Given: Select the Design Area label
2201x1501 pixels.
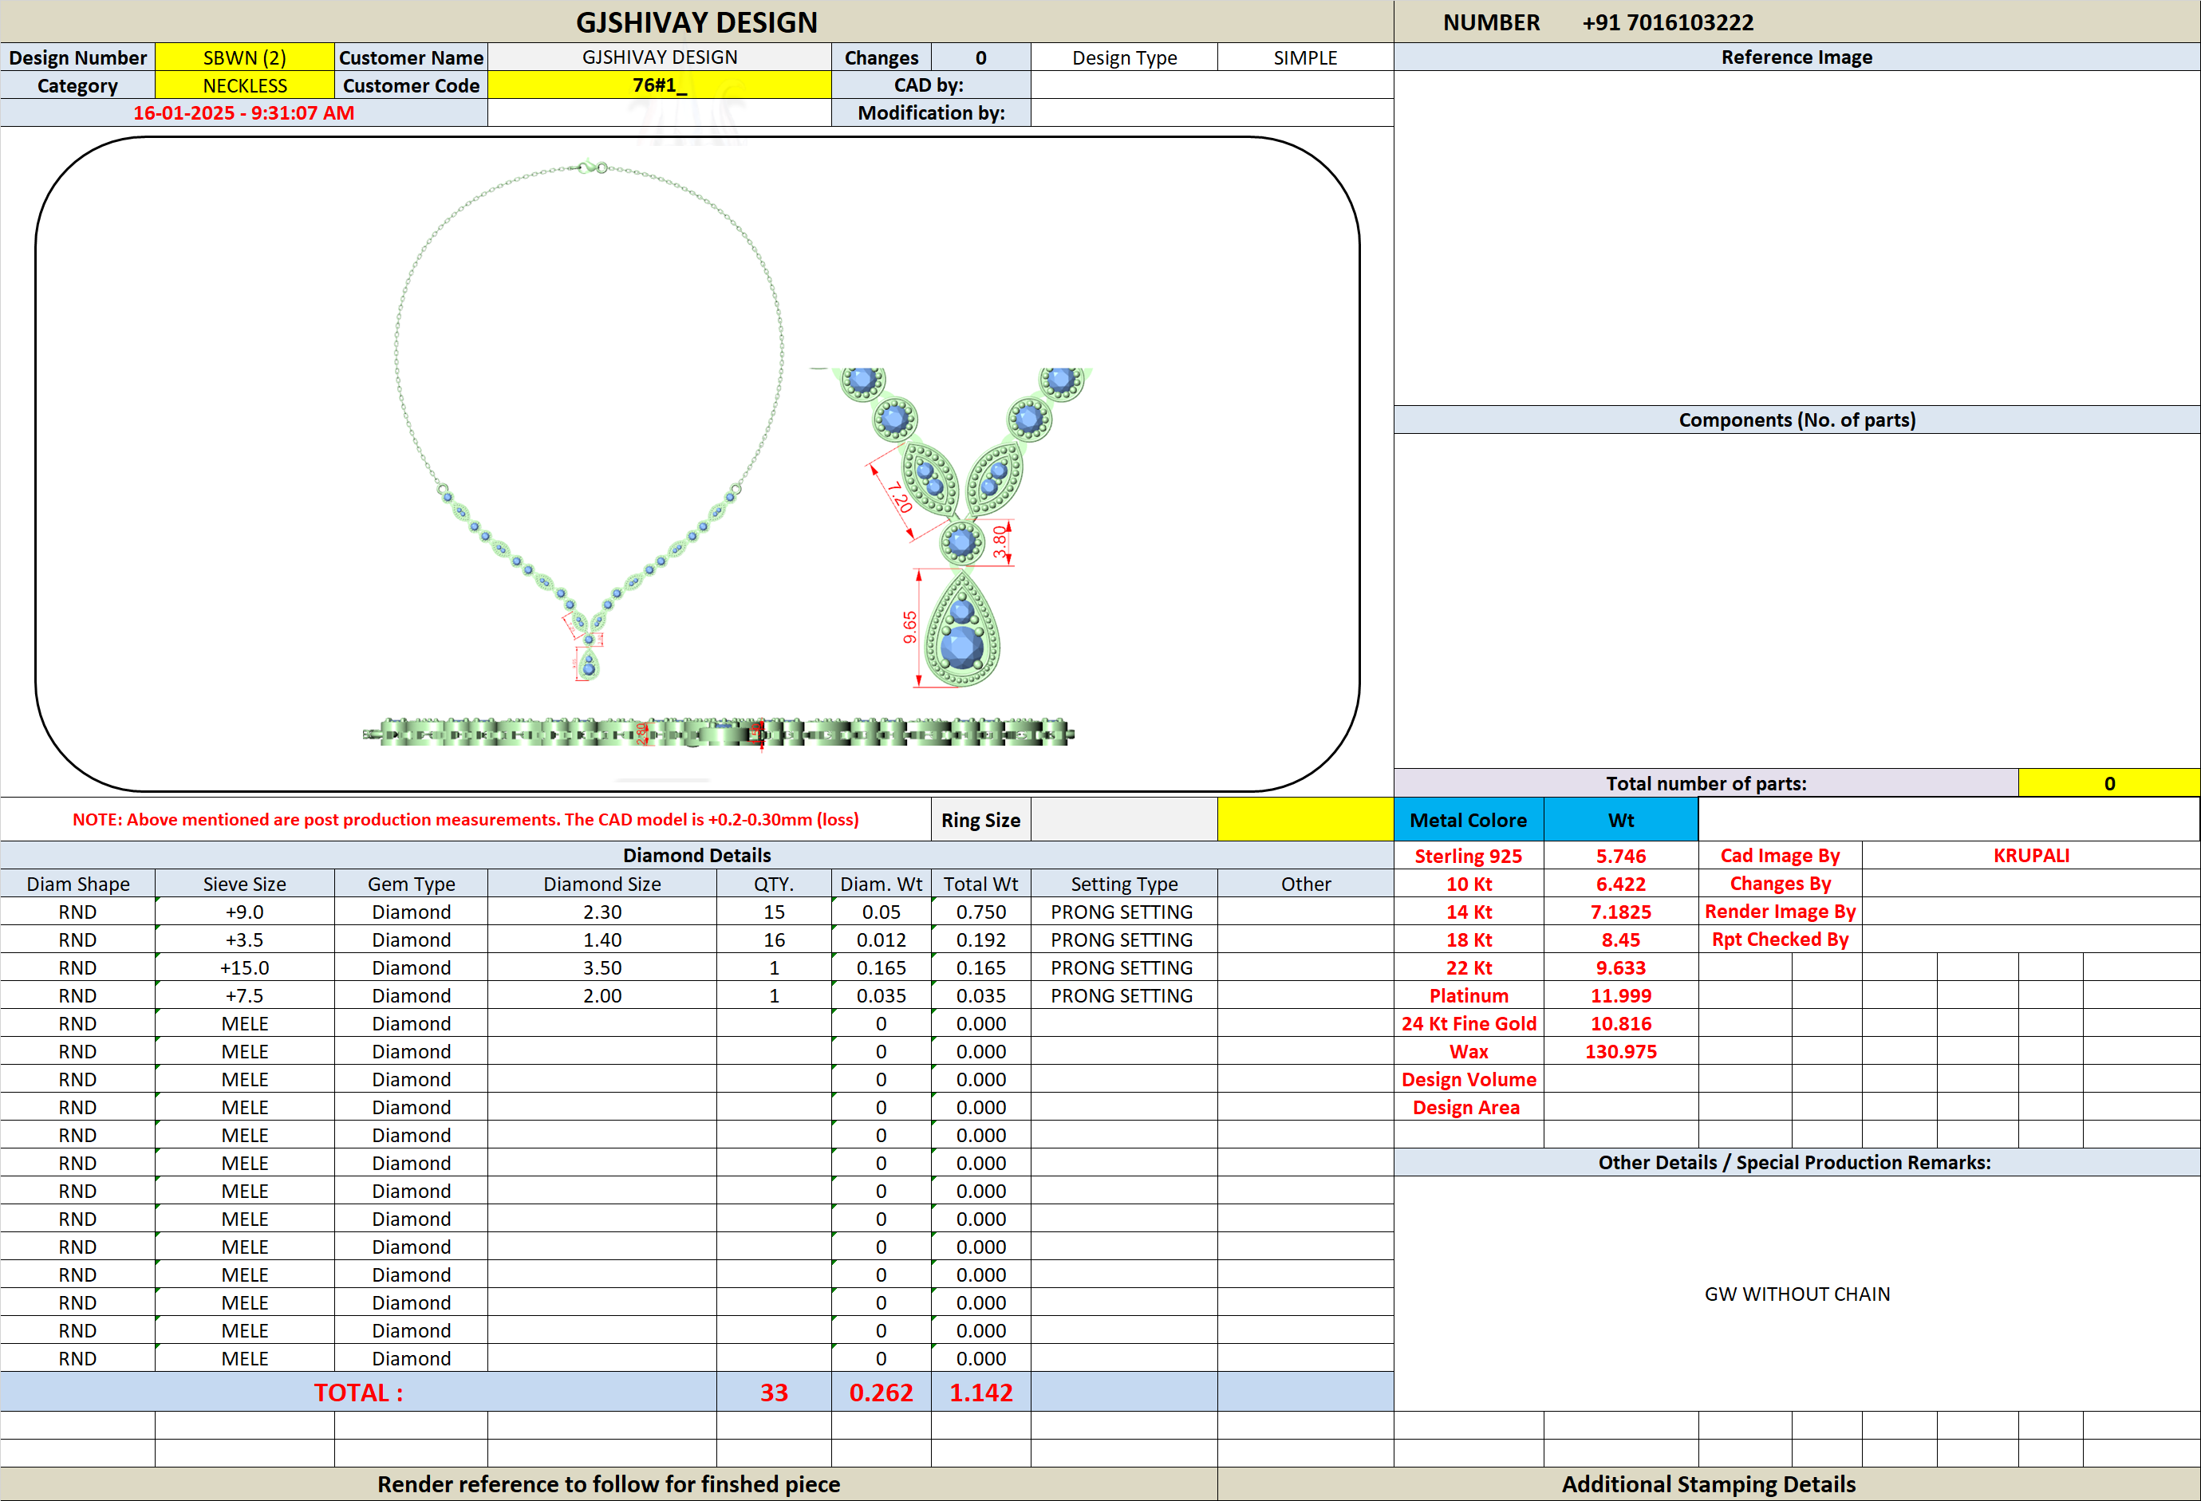Looking at the screenshot, I should (1466, 1107).
